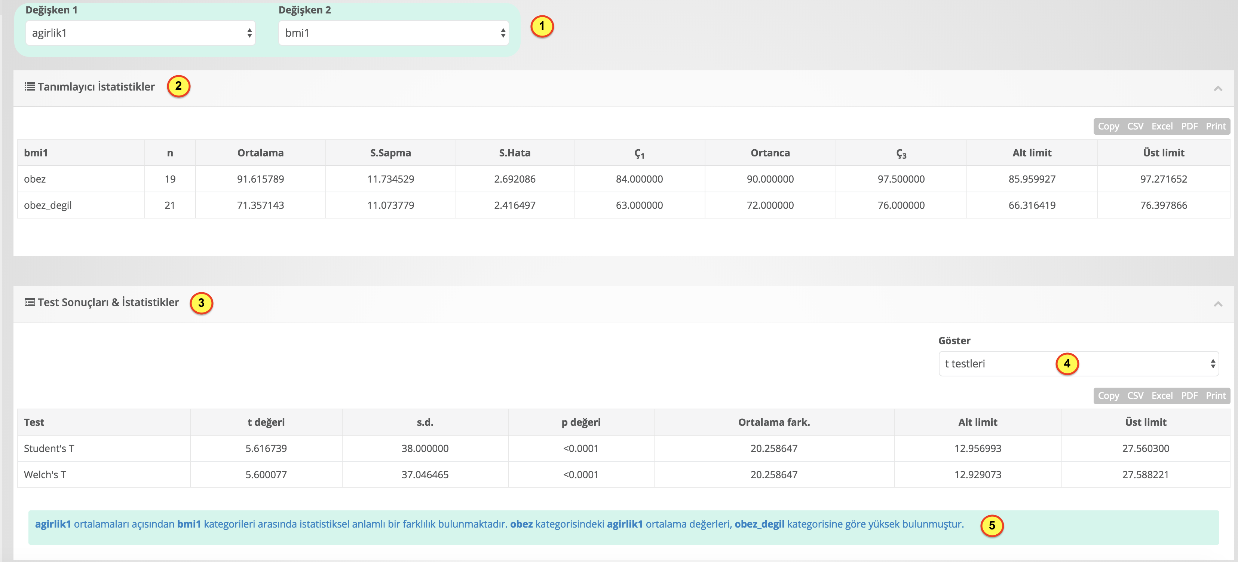Sort by the S.Sapma column header
The height and width of the screenshot is (562, 1238).
coord(391,153)
